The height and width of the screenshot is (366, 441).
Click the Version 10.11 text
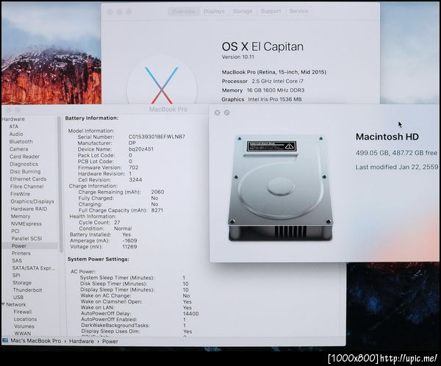tap(237, 57)
